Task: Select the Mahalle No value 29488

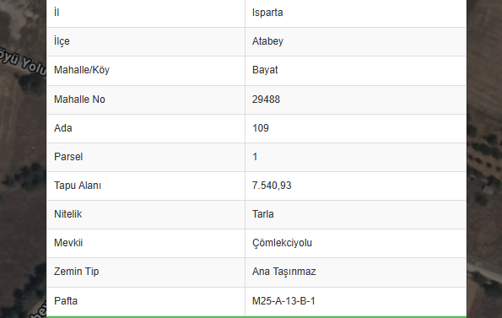Action: tap(266, 100)
